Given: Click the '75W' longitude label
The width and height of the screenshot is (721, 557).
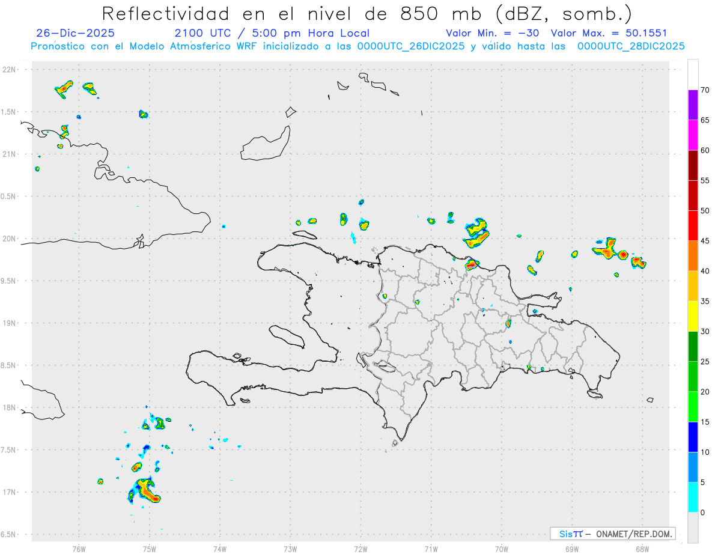Looking at the screenshot, I should (x=150, y=549).
